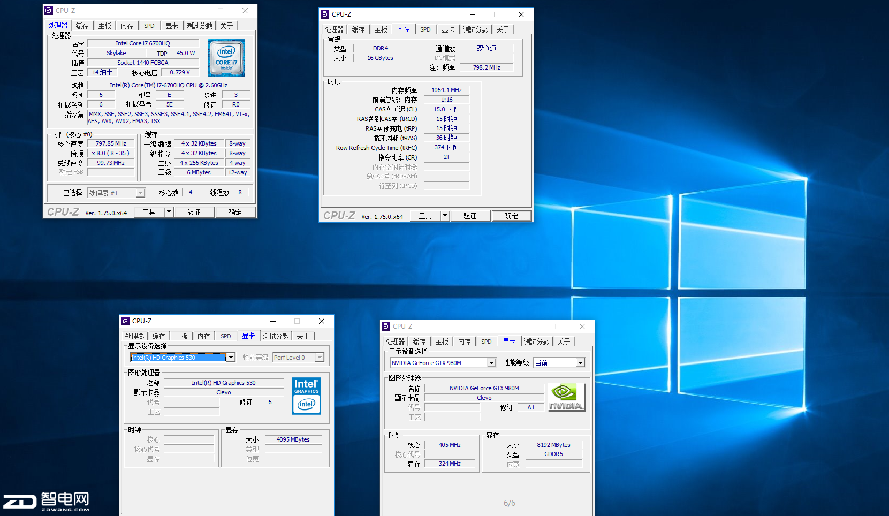Open the 关于 tab in the processor window
Screen dimensions: 889x516
click(226, 26)
